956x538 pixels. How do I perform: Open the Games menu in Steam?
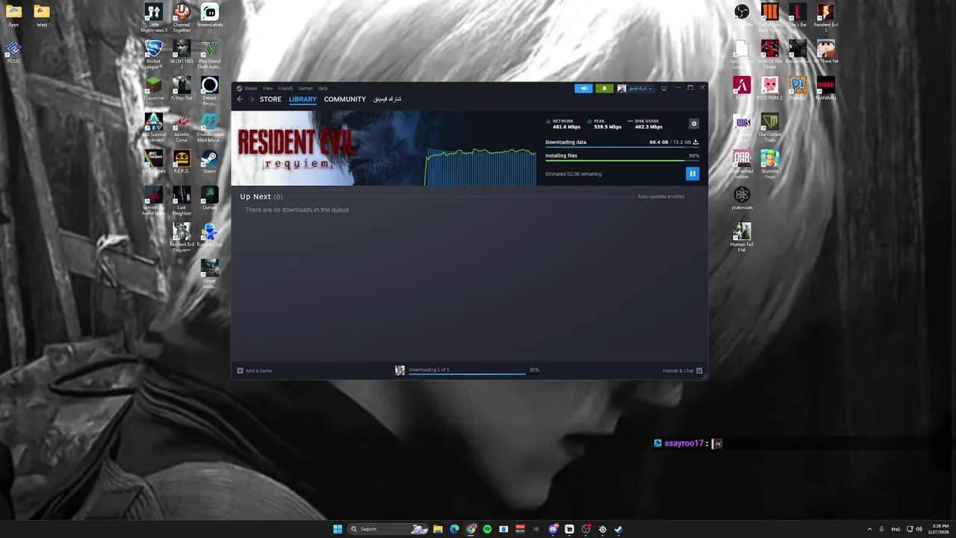tap(305, 88)
